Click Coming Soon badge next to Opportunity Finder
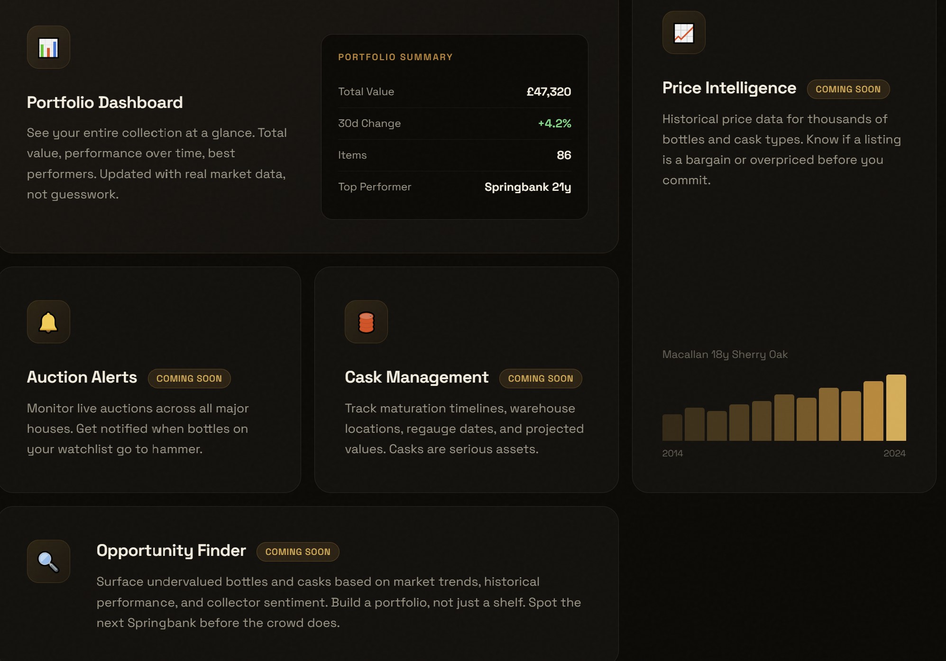Screen dimensions: 946x661 [298, 552]
